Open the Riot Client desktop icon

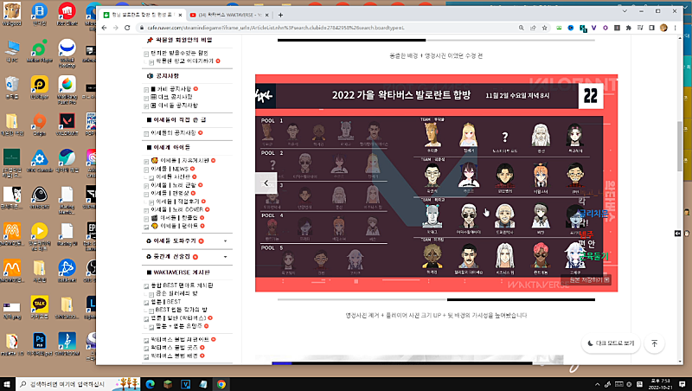point(67,14)
